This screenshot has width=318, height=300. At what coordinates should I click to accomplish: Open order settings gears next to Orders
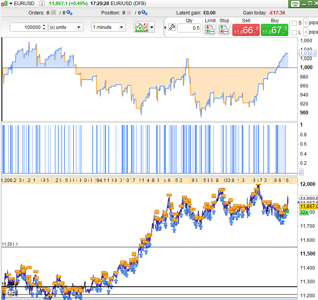click(69, 12)
